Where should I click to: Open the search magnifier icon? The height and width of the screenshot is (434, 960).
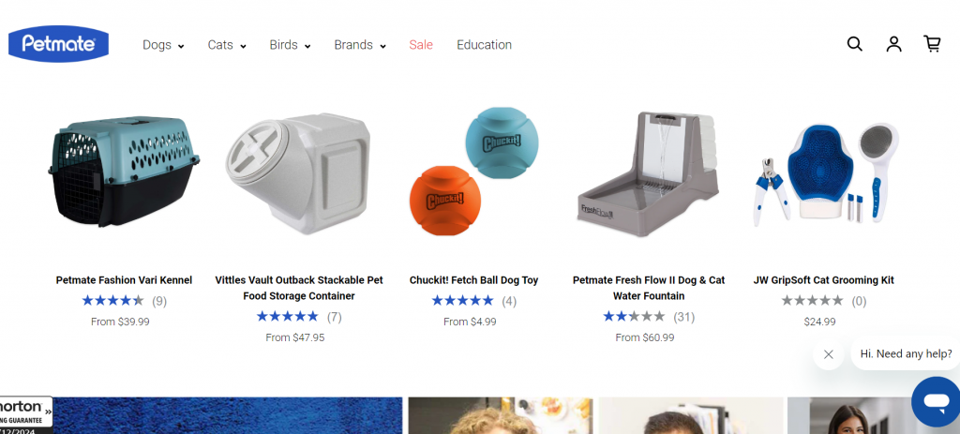855,44
